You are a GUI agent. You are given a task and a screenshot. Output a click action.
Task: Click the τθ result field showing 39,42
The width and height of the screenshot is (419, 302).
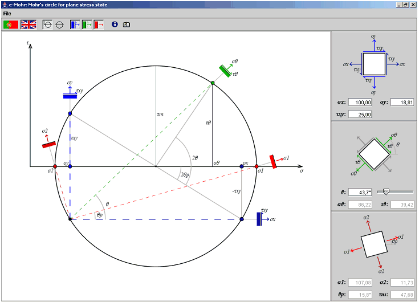402,205
